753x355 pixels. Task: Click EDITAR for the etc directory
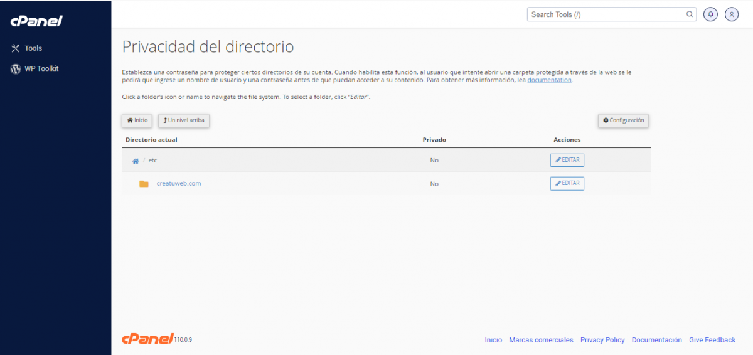pyautogui.click(x=567, y=160)
